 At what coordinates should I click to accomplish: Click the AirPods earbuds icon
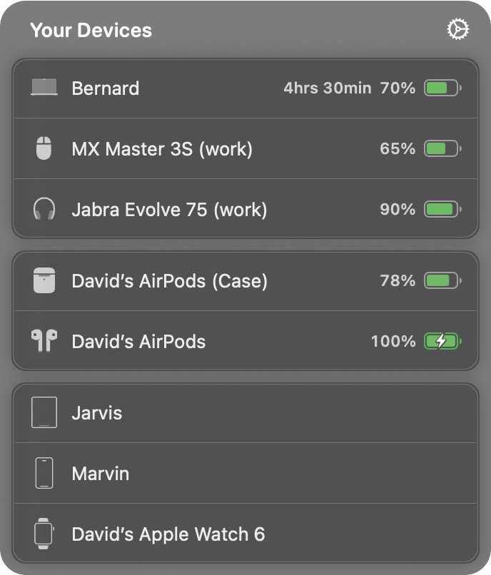tap(44, 341)
